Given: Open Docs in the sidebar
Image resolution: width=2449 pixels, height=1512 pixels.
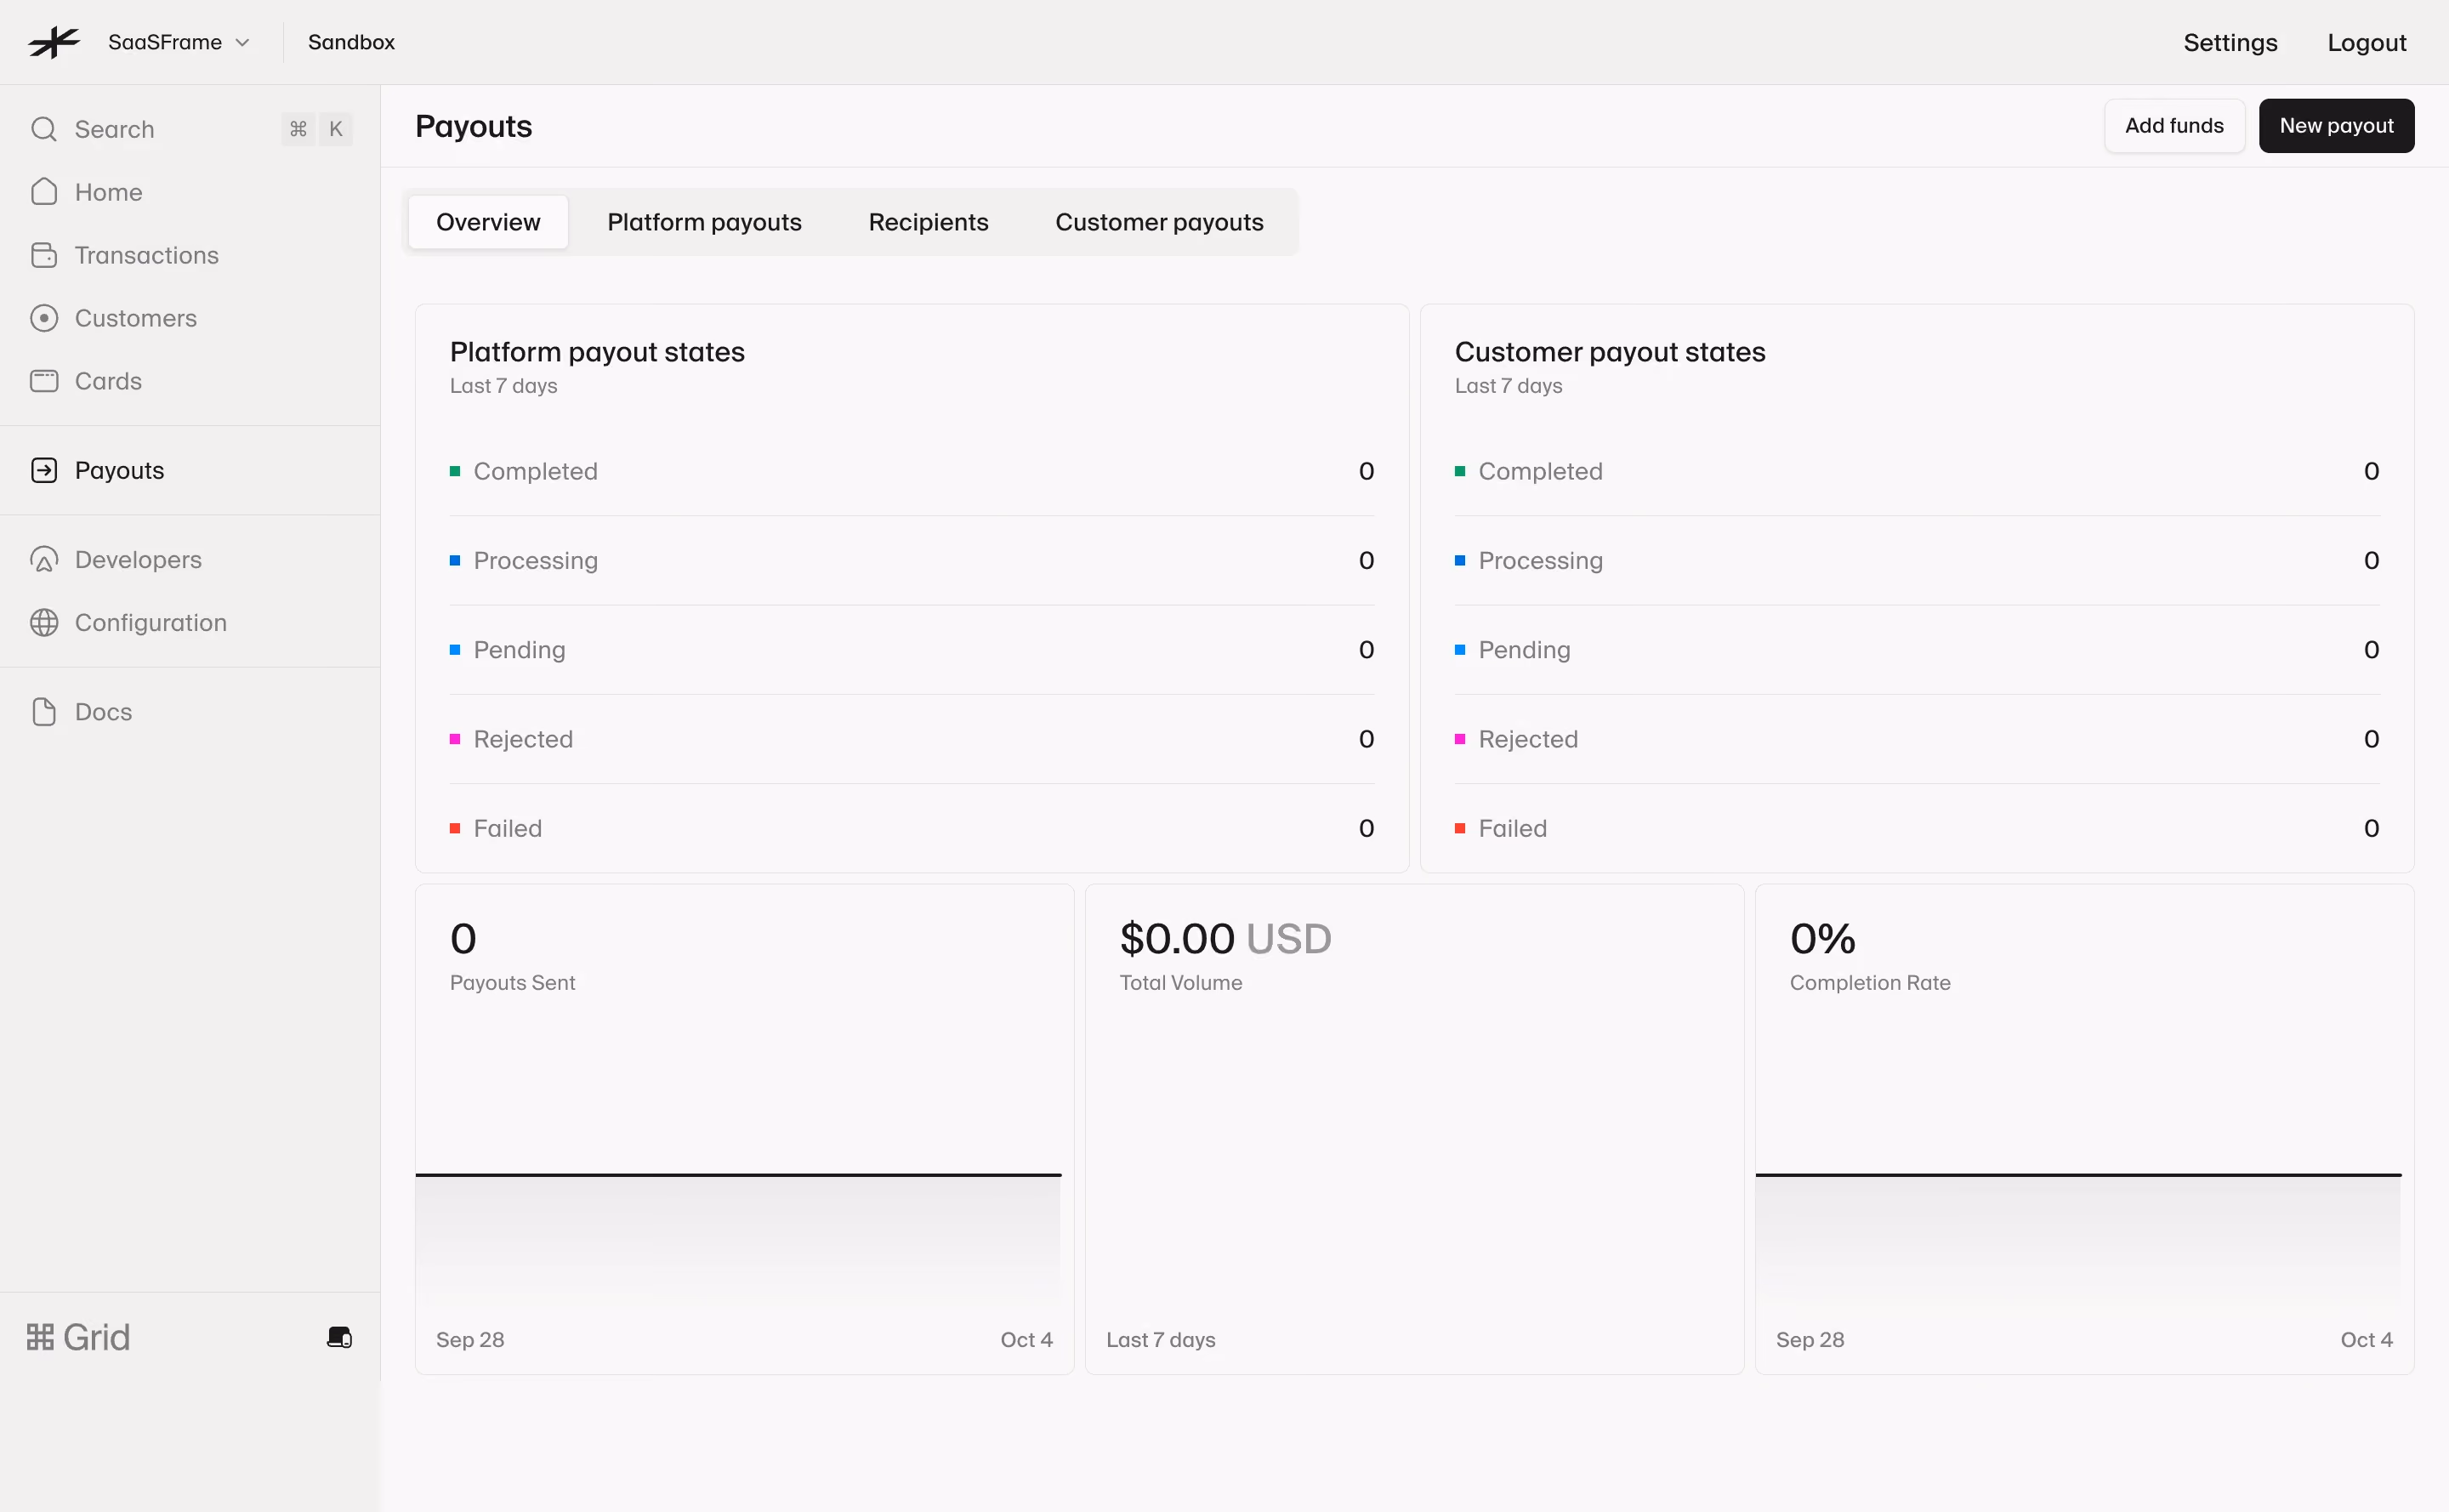Looking at the screenshot, I should (x=103, y=711).
